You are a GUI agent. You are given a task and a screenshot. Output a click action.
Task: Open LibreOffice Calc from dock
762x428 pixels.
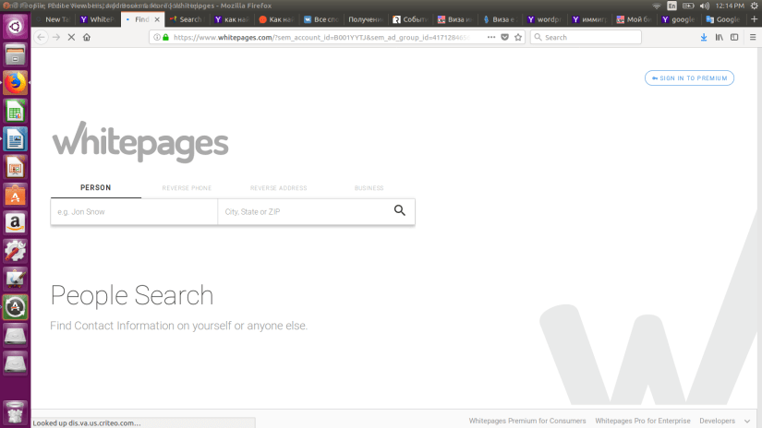tap(15, 111)
